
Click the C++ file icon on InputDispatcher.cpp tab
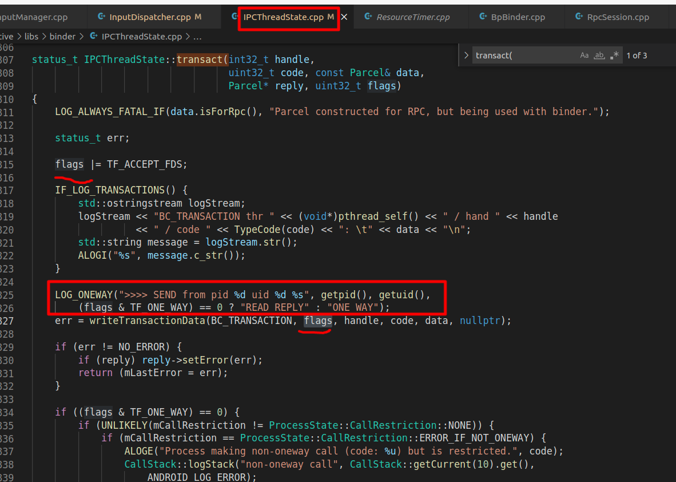(101, 17)
